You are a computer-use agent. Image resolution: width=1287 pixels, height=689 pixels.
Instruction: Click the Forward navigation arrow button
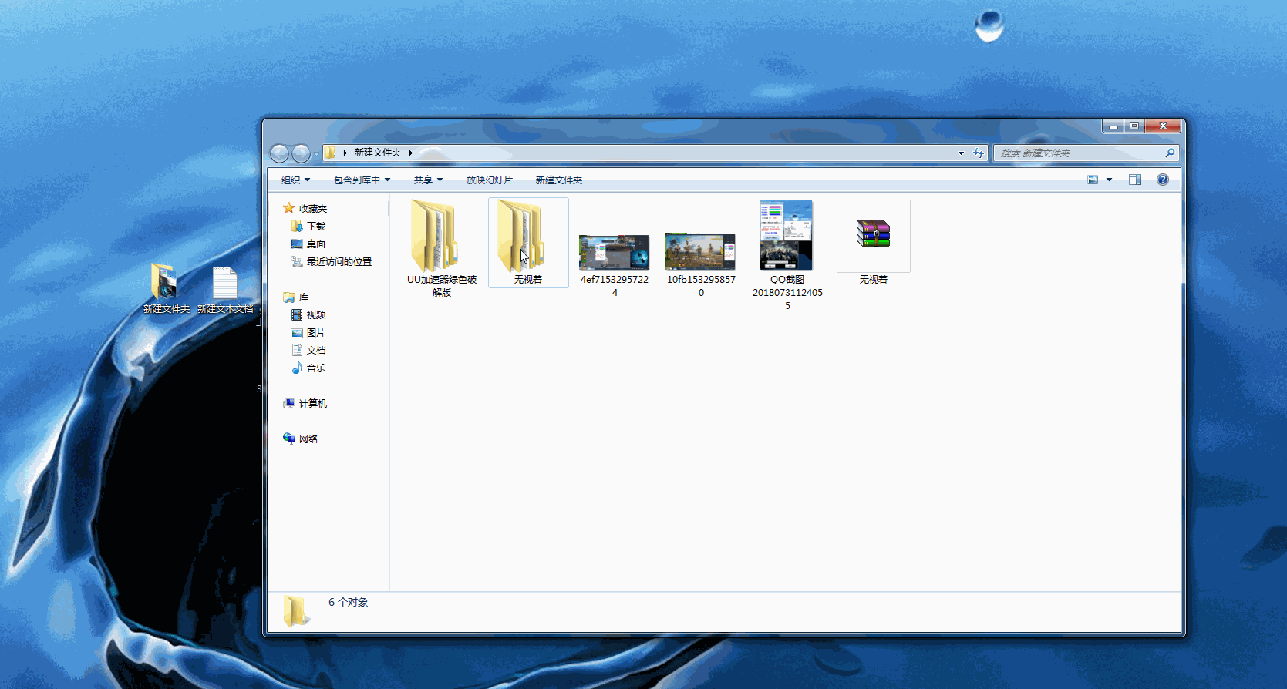[x=301, y=153]
